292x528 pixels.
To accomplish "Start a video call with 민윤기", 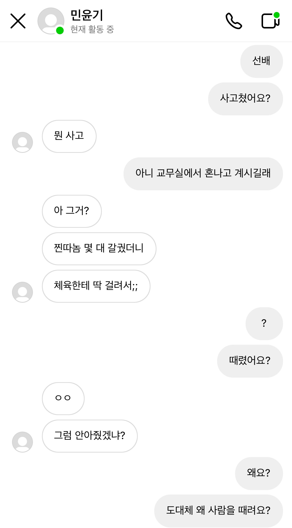I will click(x=270, y=21).
